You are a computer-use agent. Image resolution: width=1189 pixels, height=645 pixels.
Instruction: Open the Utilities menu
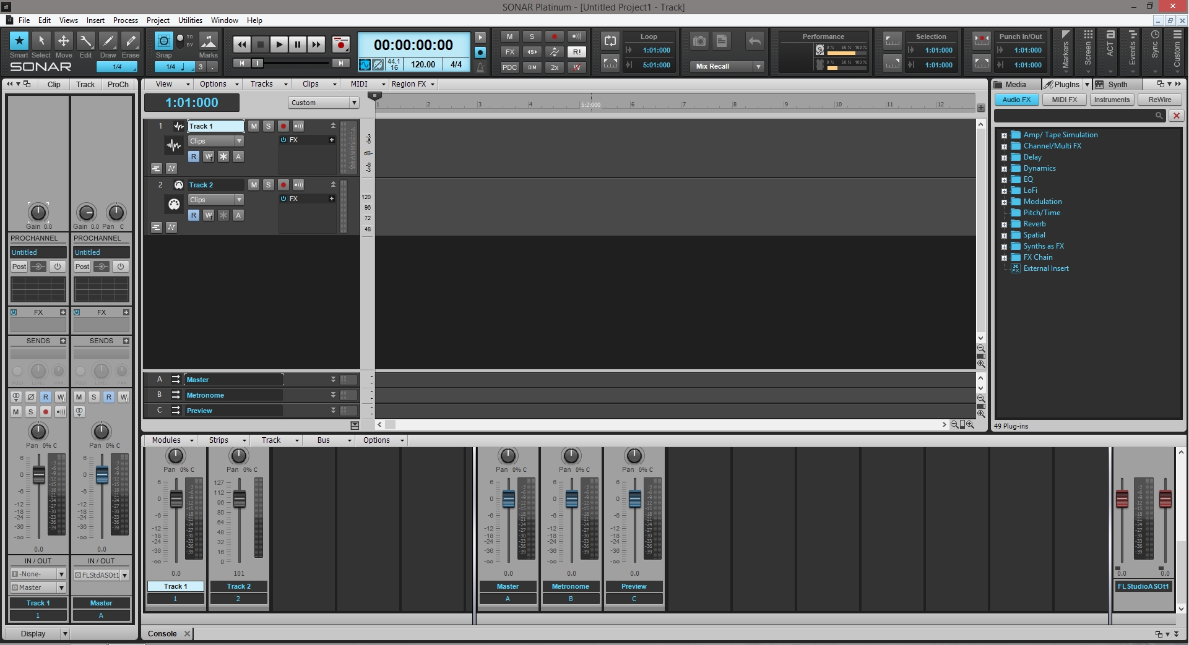(x=190, y=20)
